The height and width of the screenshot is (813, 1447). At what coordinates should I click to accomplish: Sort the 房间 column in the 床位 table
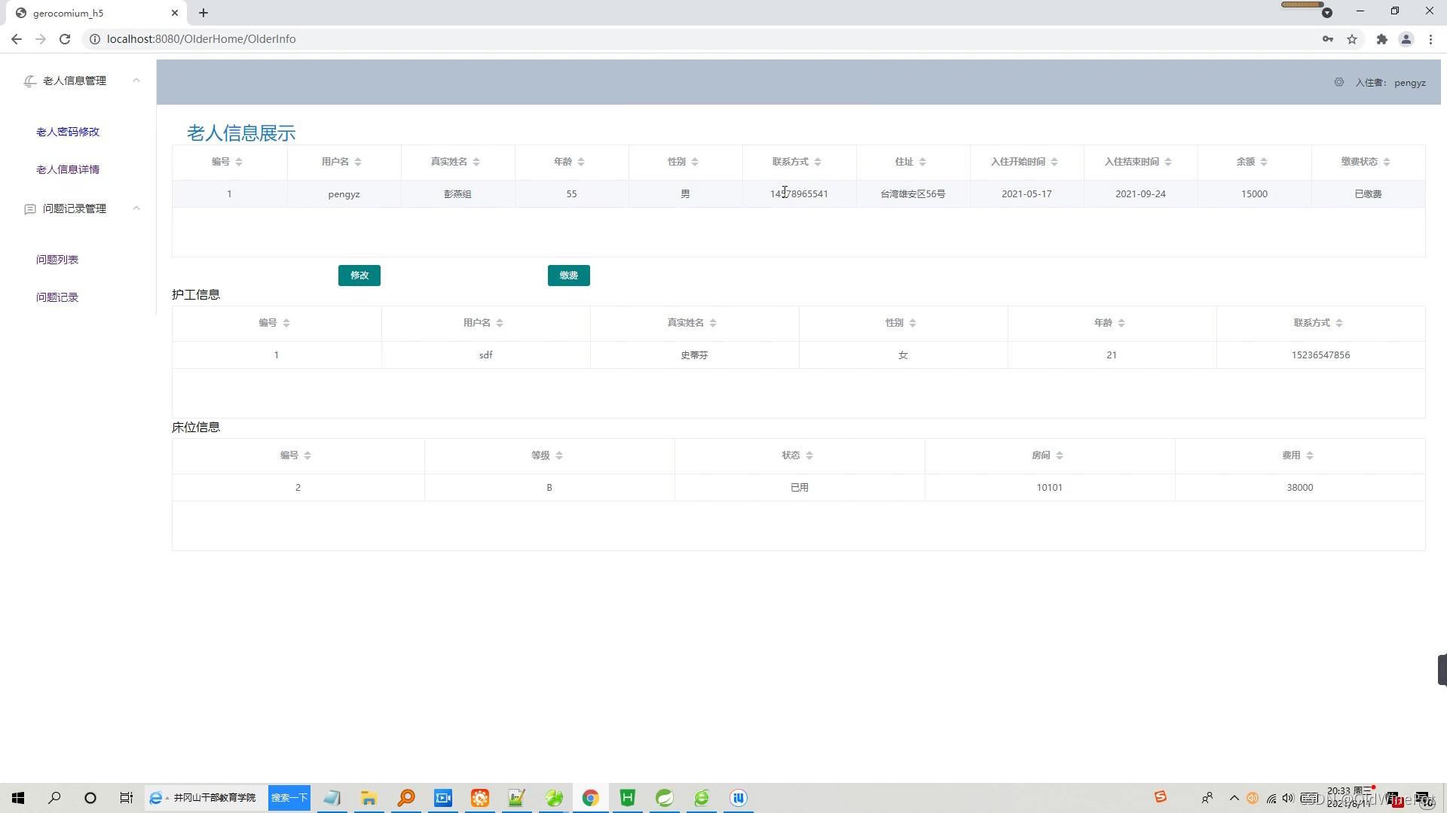click(x=1060, y=455)
